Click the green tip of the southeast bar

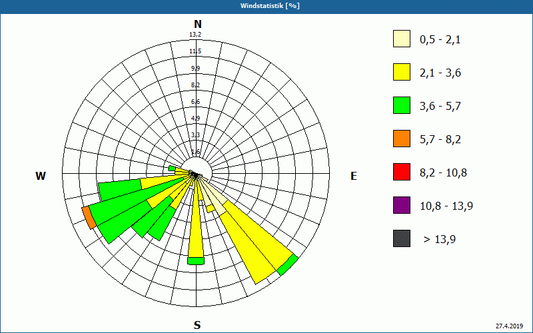click(288, 265)
